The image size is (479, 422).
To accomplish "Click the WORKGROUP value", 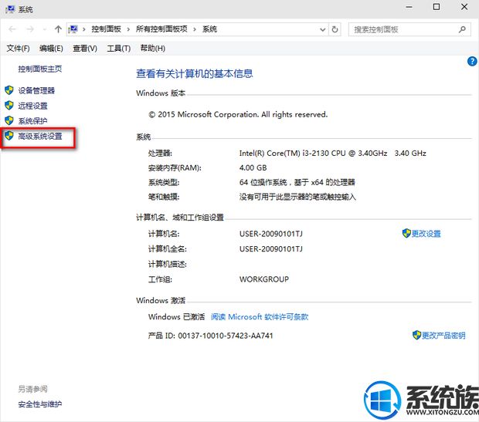I will [x=264, y=279].
